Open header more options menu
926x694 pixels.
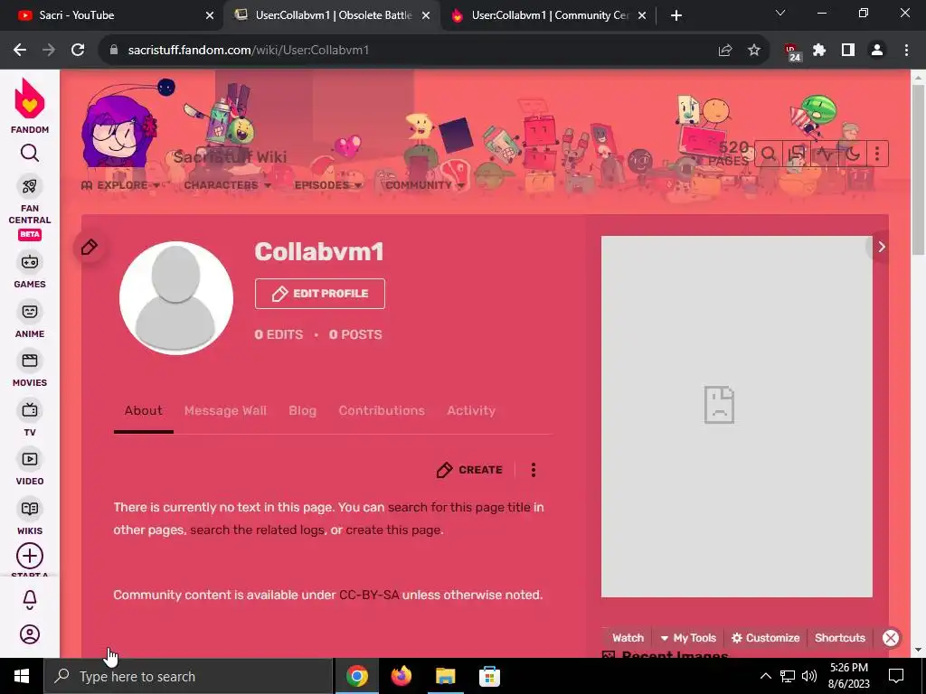click(877, 154)
